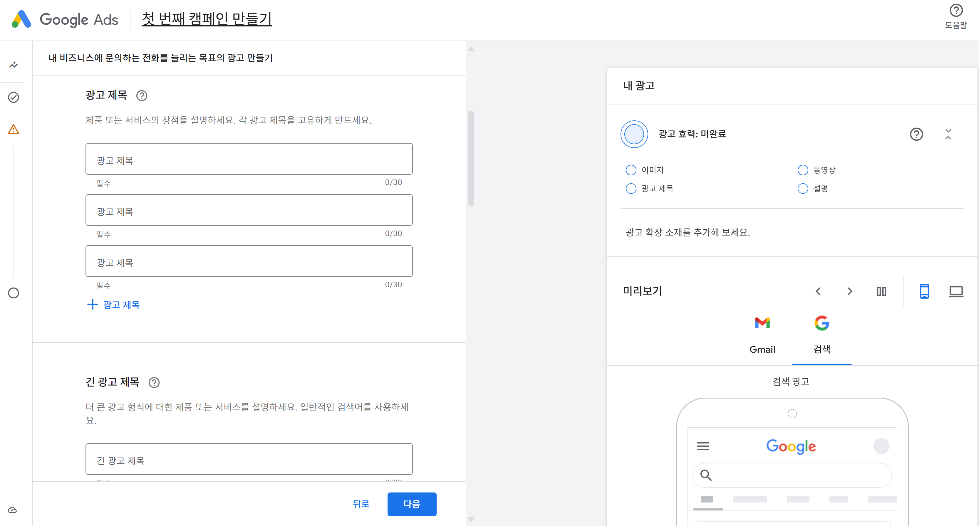The image size is (979, 526).
Task: Click the Gmail icon in preview
Action: point(762,323)
